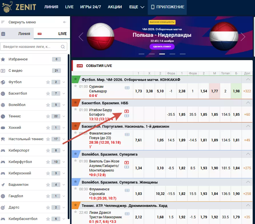Image resolution: width=255 pixels, height=224 pixels.
Task: Click the ПРИЛОЖЕНИЕ button in header
Action: click(168, 7)
